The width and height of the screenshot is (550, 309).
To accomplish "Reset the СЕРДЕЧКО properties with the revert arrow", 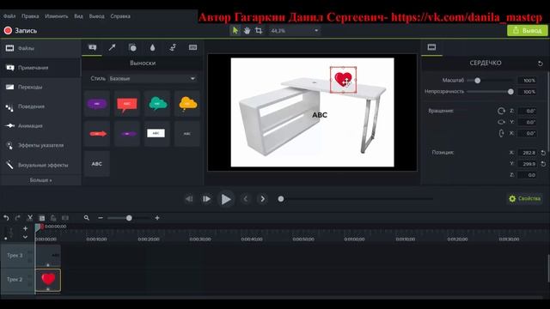I will click(x=541, y=64).
